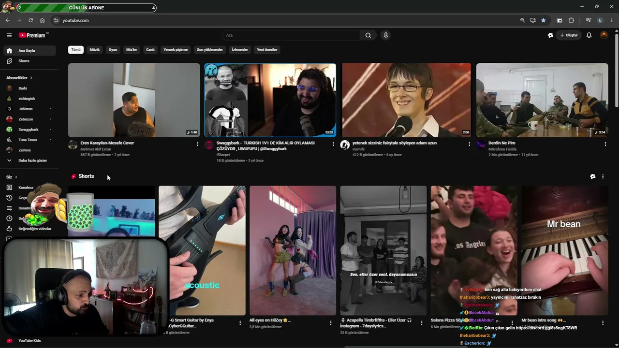Click the YouTube Premium logo
Image resolution: width=619 pixels, height=348 pixels.
point(32,35)
